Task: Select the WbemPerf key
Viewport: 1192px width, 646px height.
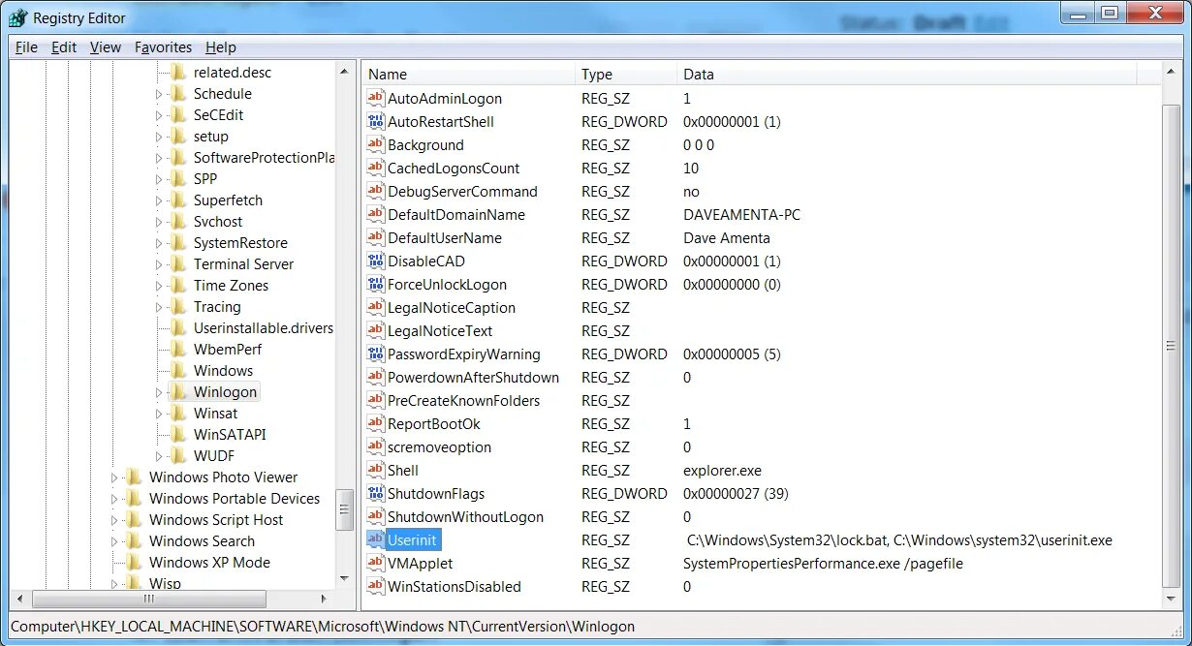Action: click(x=228, y=350)
